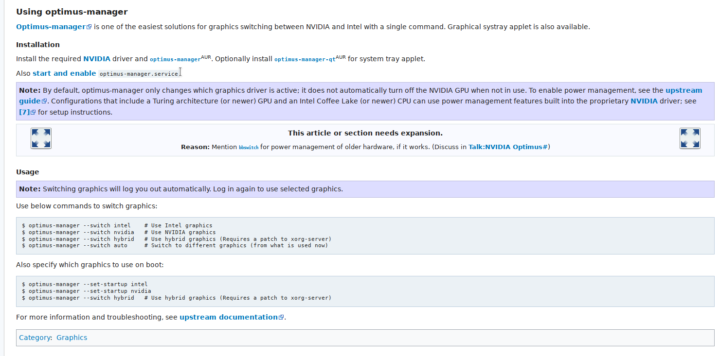Click 'Use below commands to switch graphics:' text
This screenshot has width=720, height=356.
click(x=87, y=206)
